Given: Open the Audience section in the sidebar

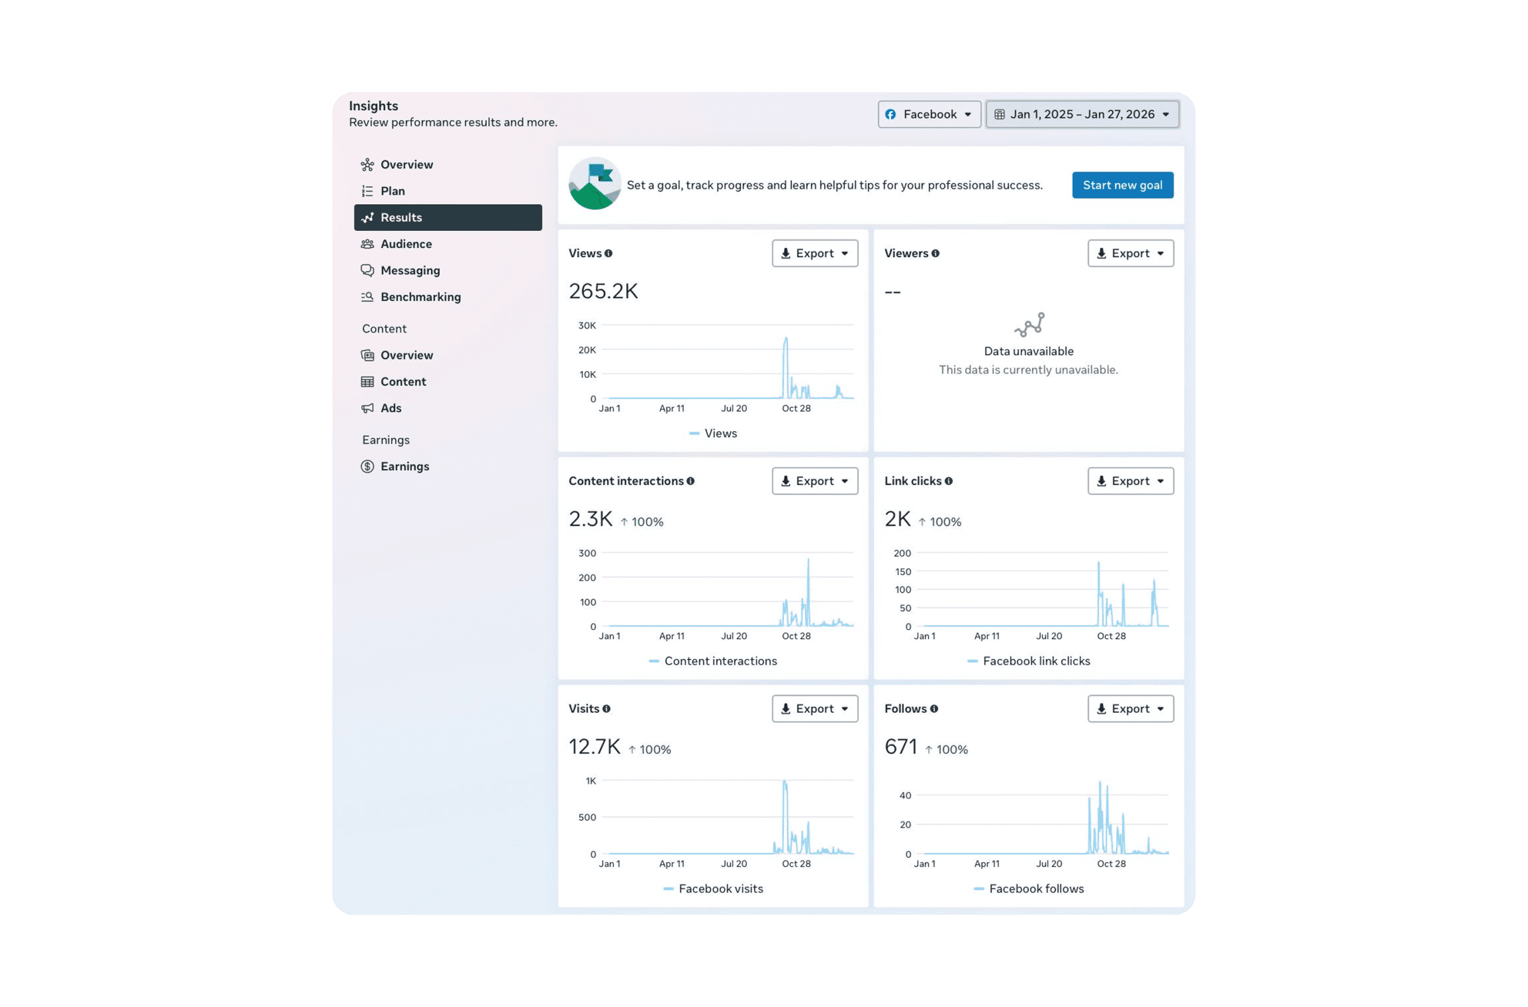Looking at the screenshot, I should point(406,244).
